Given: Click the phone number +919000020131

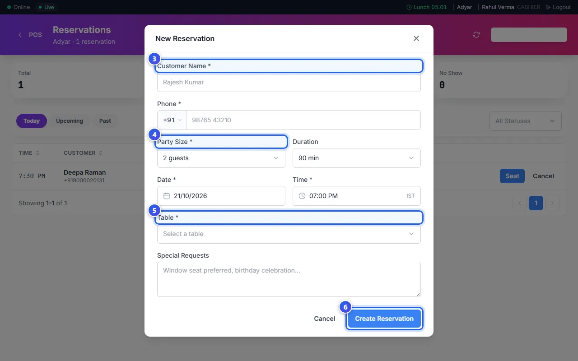Looking at the screenshot, I should 84,180.
